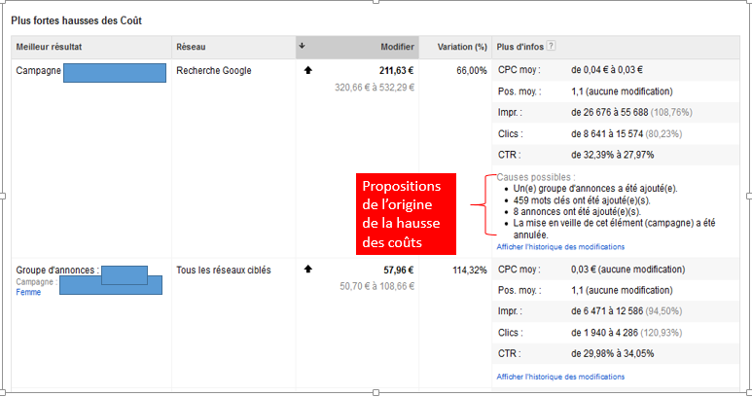Click the La mise en veille bullet

click(x=614, y=229)
